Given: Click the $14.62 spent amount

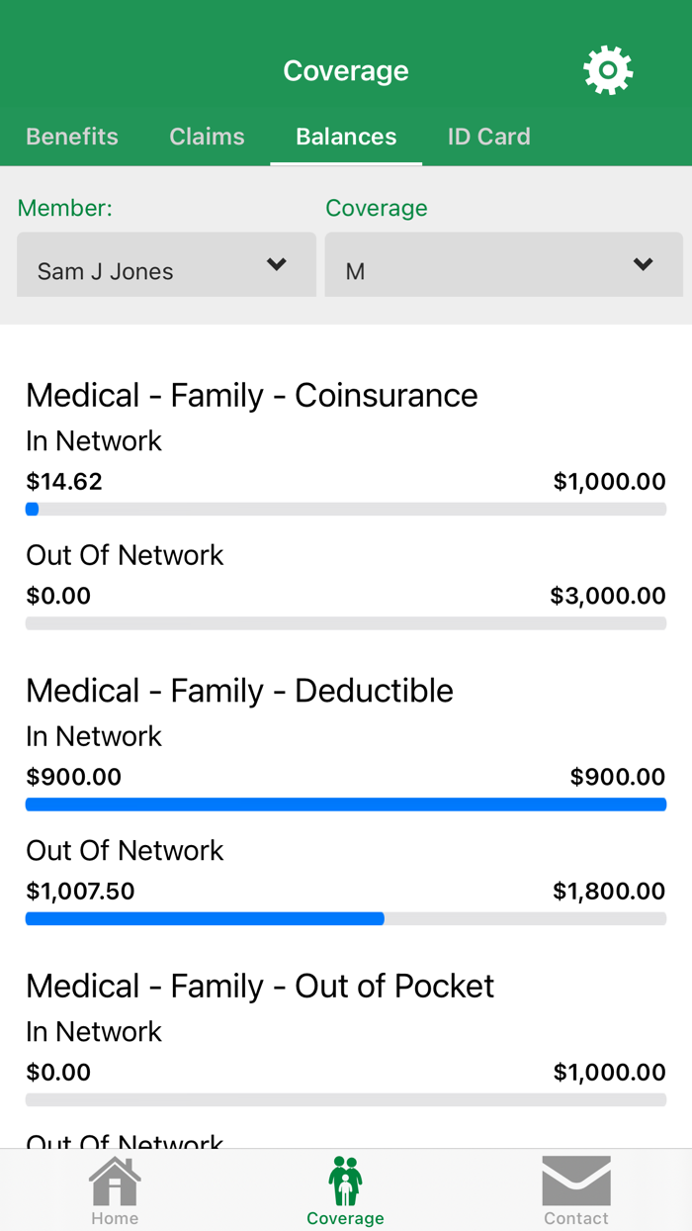Looking at the screenshot, I should tap(64, 481).
